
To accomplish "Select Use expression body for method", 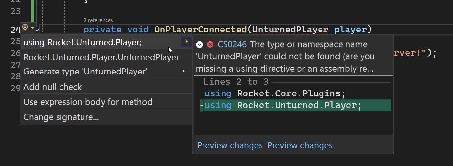I will [x=88, y=102].
